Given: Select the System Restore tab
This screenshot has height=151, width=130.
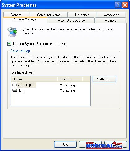Looking at the screenshot, I should (25, 20).
